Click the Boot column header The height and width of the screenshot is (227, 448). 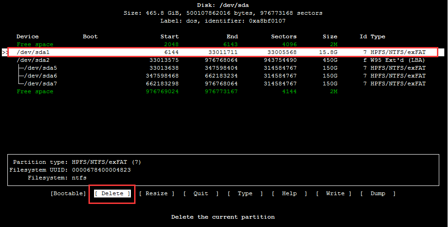point(90,36)
